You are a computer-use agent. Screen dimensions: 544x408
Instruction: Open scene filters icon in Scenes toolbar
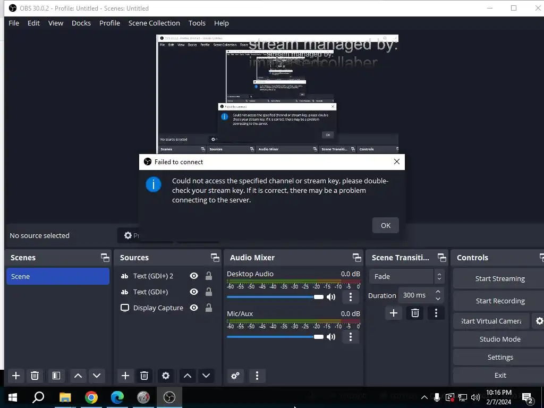coord(56,376)
